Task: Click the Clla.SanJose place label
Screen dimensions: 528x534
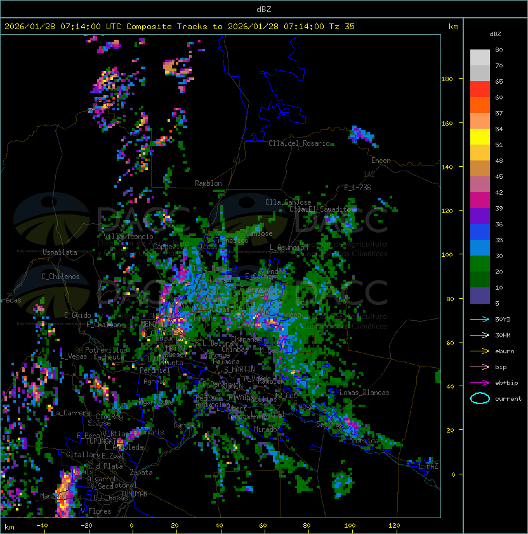Action: click(288, 202)
